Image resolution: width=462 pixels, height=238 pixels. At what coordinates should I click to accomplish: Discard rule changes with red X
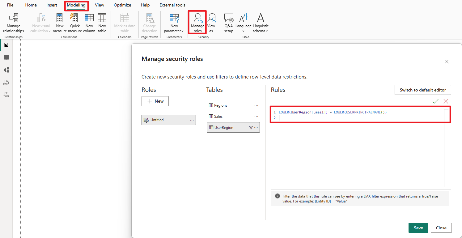[446, 101]
